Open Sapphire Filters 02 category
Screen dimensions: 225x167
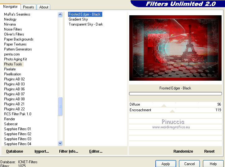click(x=18, y=134)
